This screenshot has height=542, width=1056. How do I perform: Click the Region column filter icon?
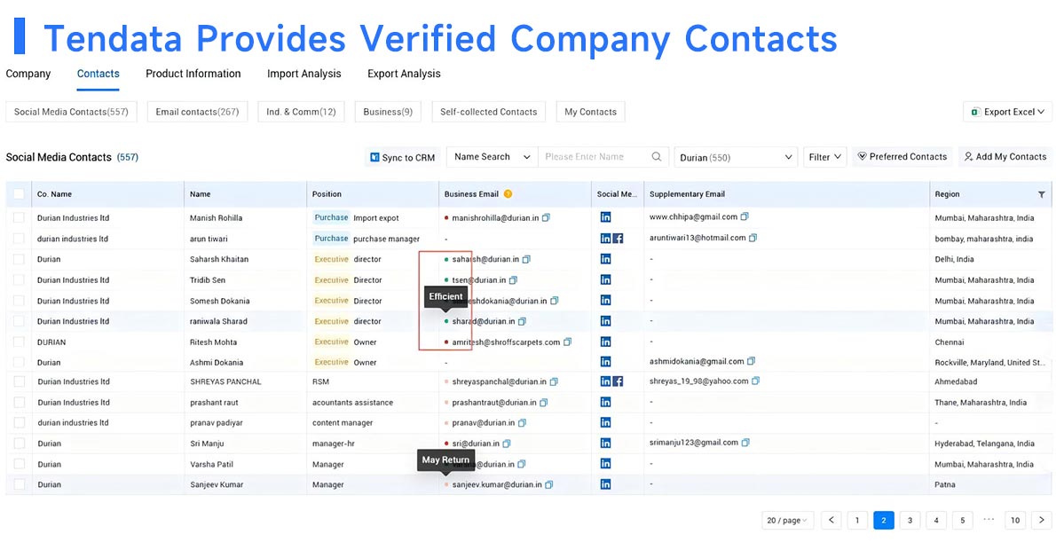[x=1041, y=194]
